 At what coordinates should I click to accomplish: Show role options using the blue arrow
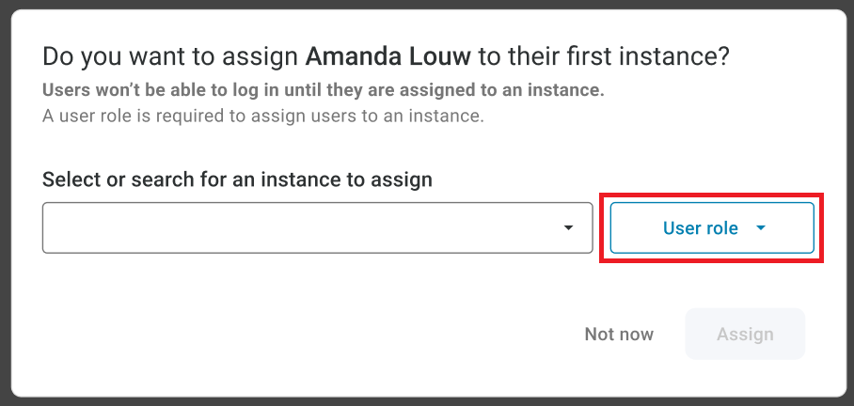coord(761,228)
